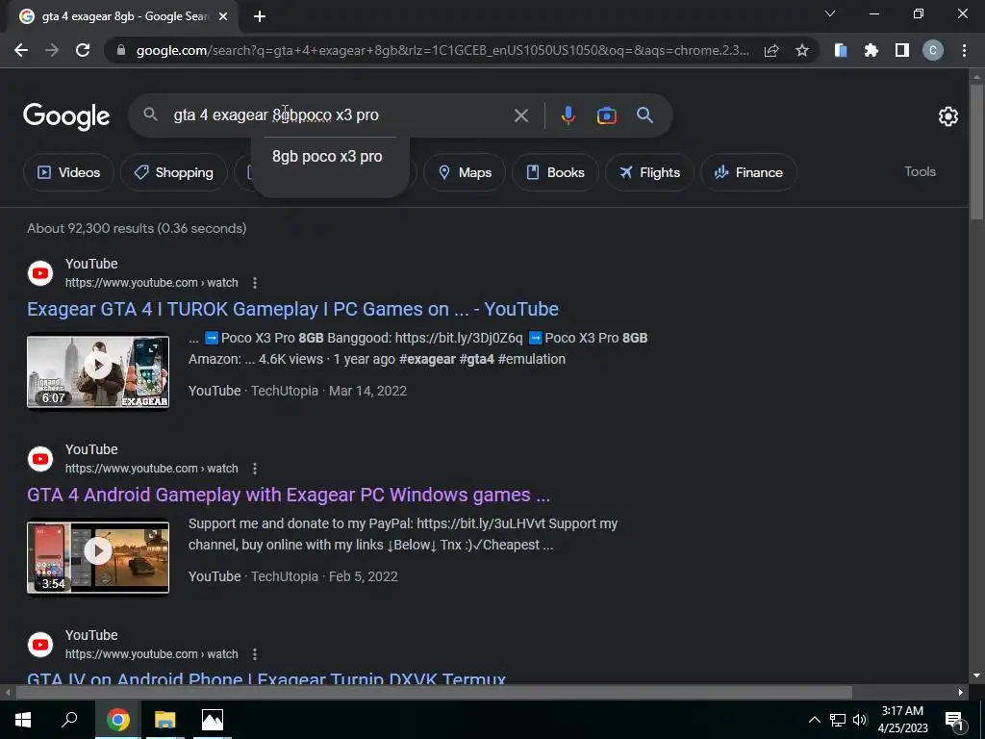Open more options for the second YouTube result
The height and width of the screenshot is (739, 985).
click(x=254, y=469)
